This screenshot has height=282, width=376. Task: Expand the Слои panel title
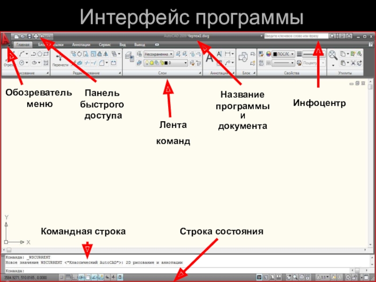pos(162,73)
